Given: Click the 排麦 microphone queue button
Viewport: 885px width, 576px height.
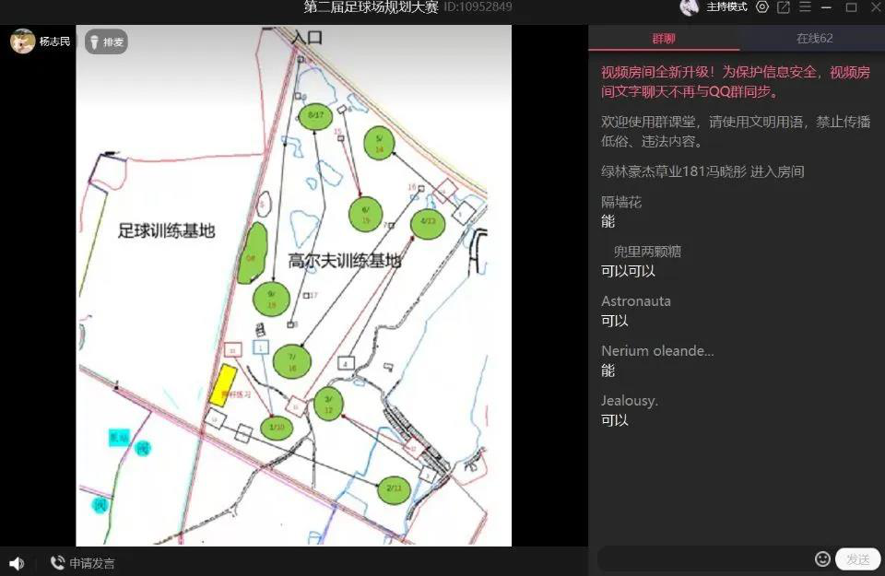Looking at the screenshot, I should coord(106,41).
